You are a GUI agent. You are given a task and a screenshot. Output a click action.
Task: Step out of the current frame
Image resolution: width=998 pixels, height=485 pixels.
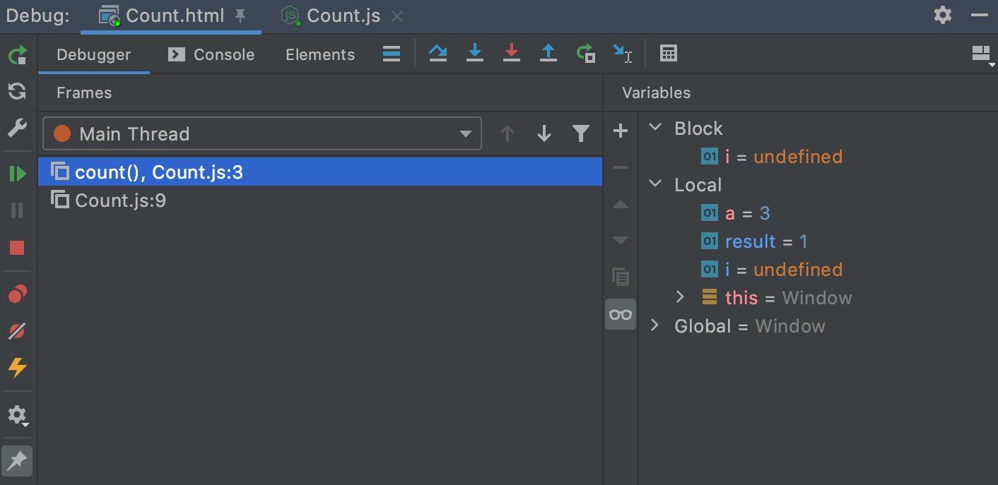coord(548,53)
